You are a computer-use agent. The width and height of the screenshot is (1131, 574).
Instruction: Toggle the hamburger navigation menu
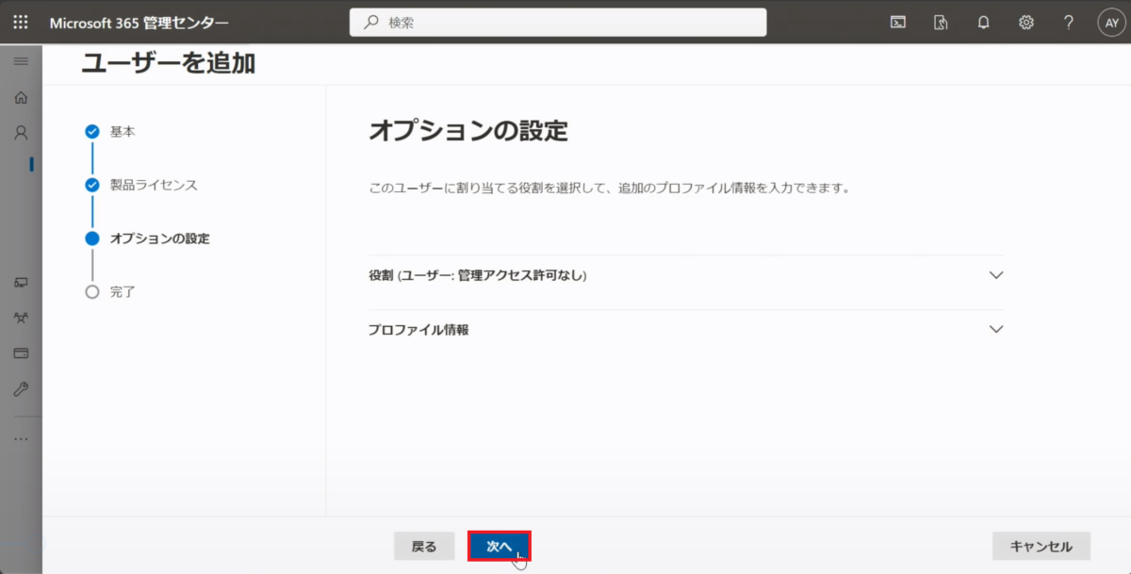point(21,61)
